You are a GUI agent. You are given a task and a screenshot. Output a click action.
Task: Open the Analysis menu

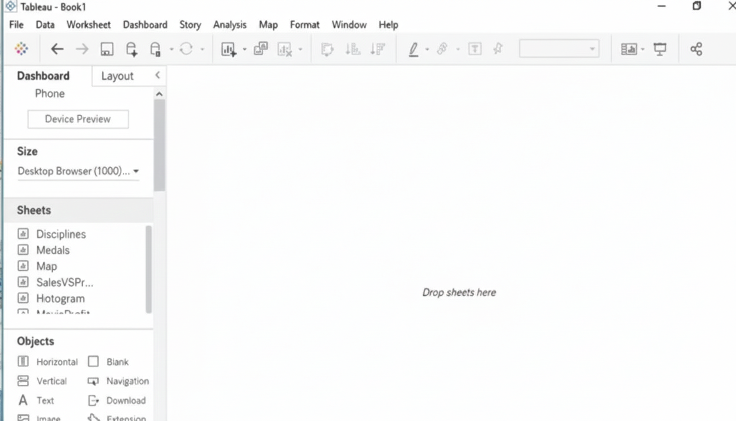pyautogui.click(x=229, y=25)
